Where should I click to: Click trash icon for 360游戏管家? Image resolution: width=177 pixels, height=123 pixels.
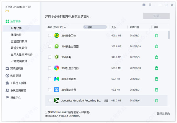[x=156, y=79]
